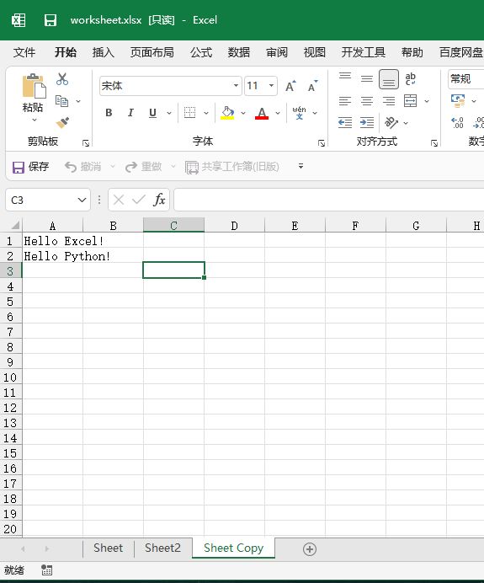This screenshot has width=484, height=583.
Task: Decrease font size with small A icon
Action: [x=313, y=86]
